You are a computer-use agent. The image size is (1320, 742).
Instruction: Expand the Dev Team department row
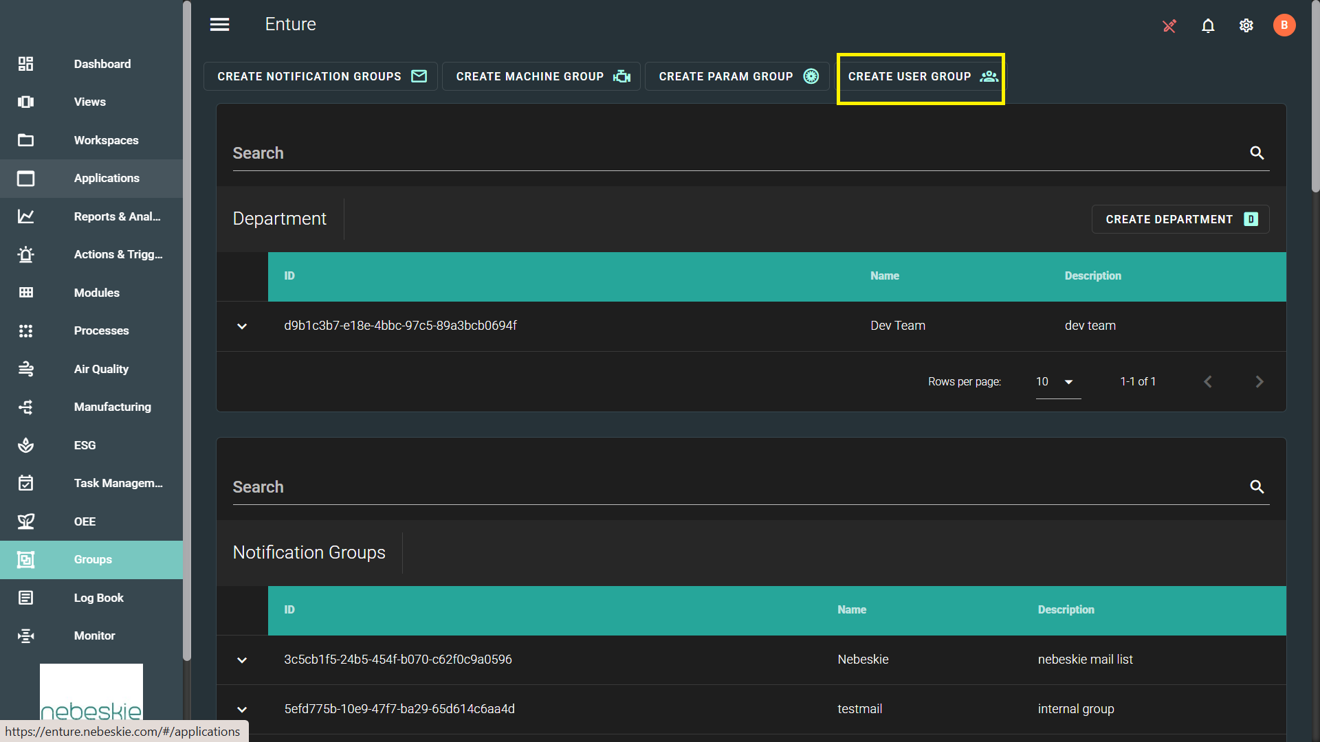(242, 326)
